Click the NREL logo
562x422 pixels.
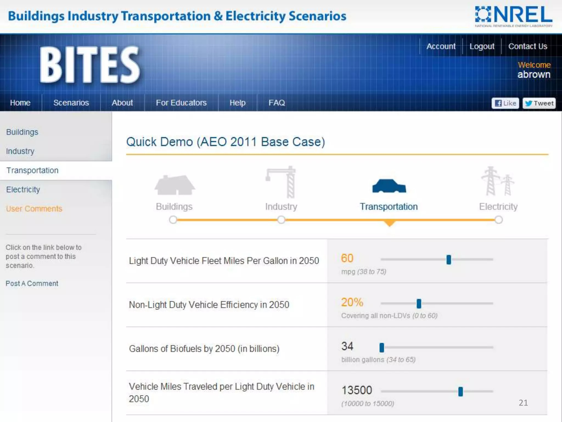(x=513, y=16)
